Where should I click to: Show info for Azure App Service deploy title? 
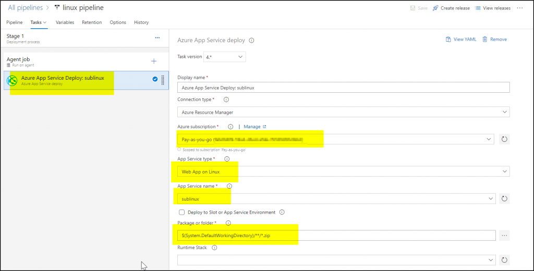(x=251, y=40)
